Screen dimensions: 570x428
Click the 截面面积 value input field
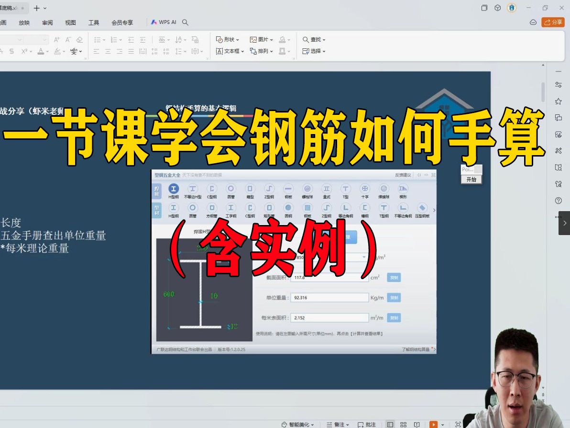329,277
